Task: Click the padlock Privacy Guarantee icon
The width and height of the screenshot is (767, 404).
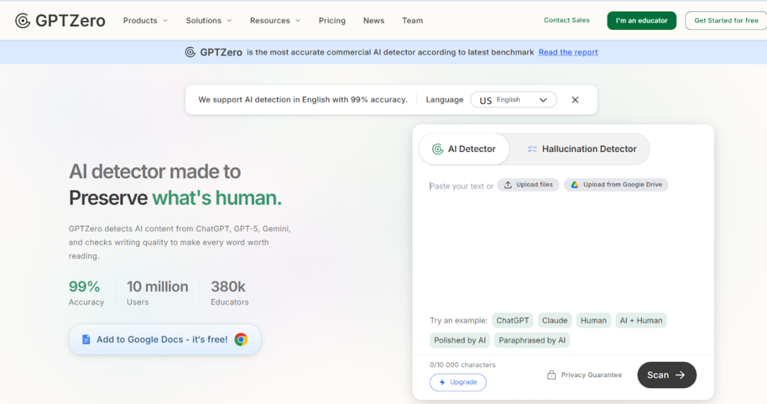Action: 551,376
